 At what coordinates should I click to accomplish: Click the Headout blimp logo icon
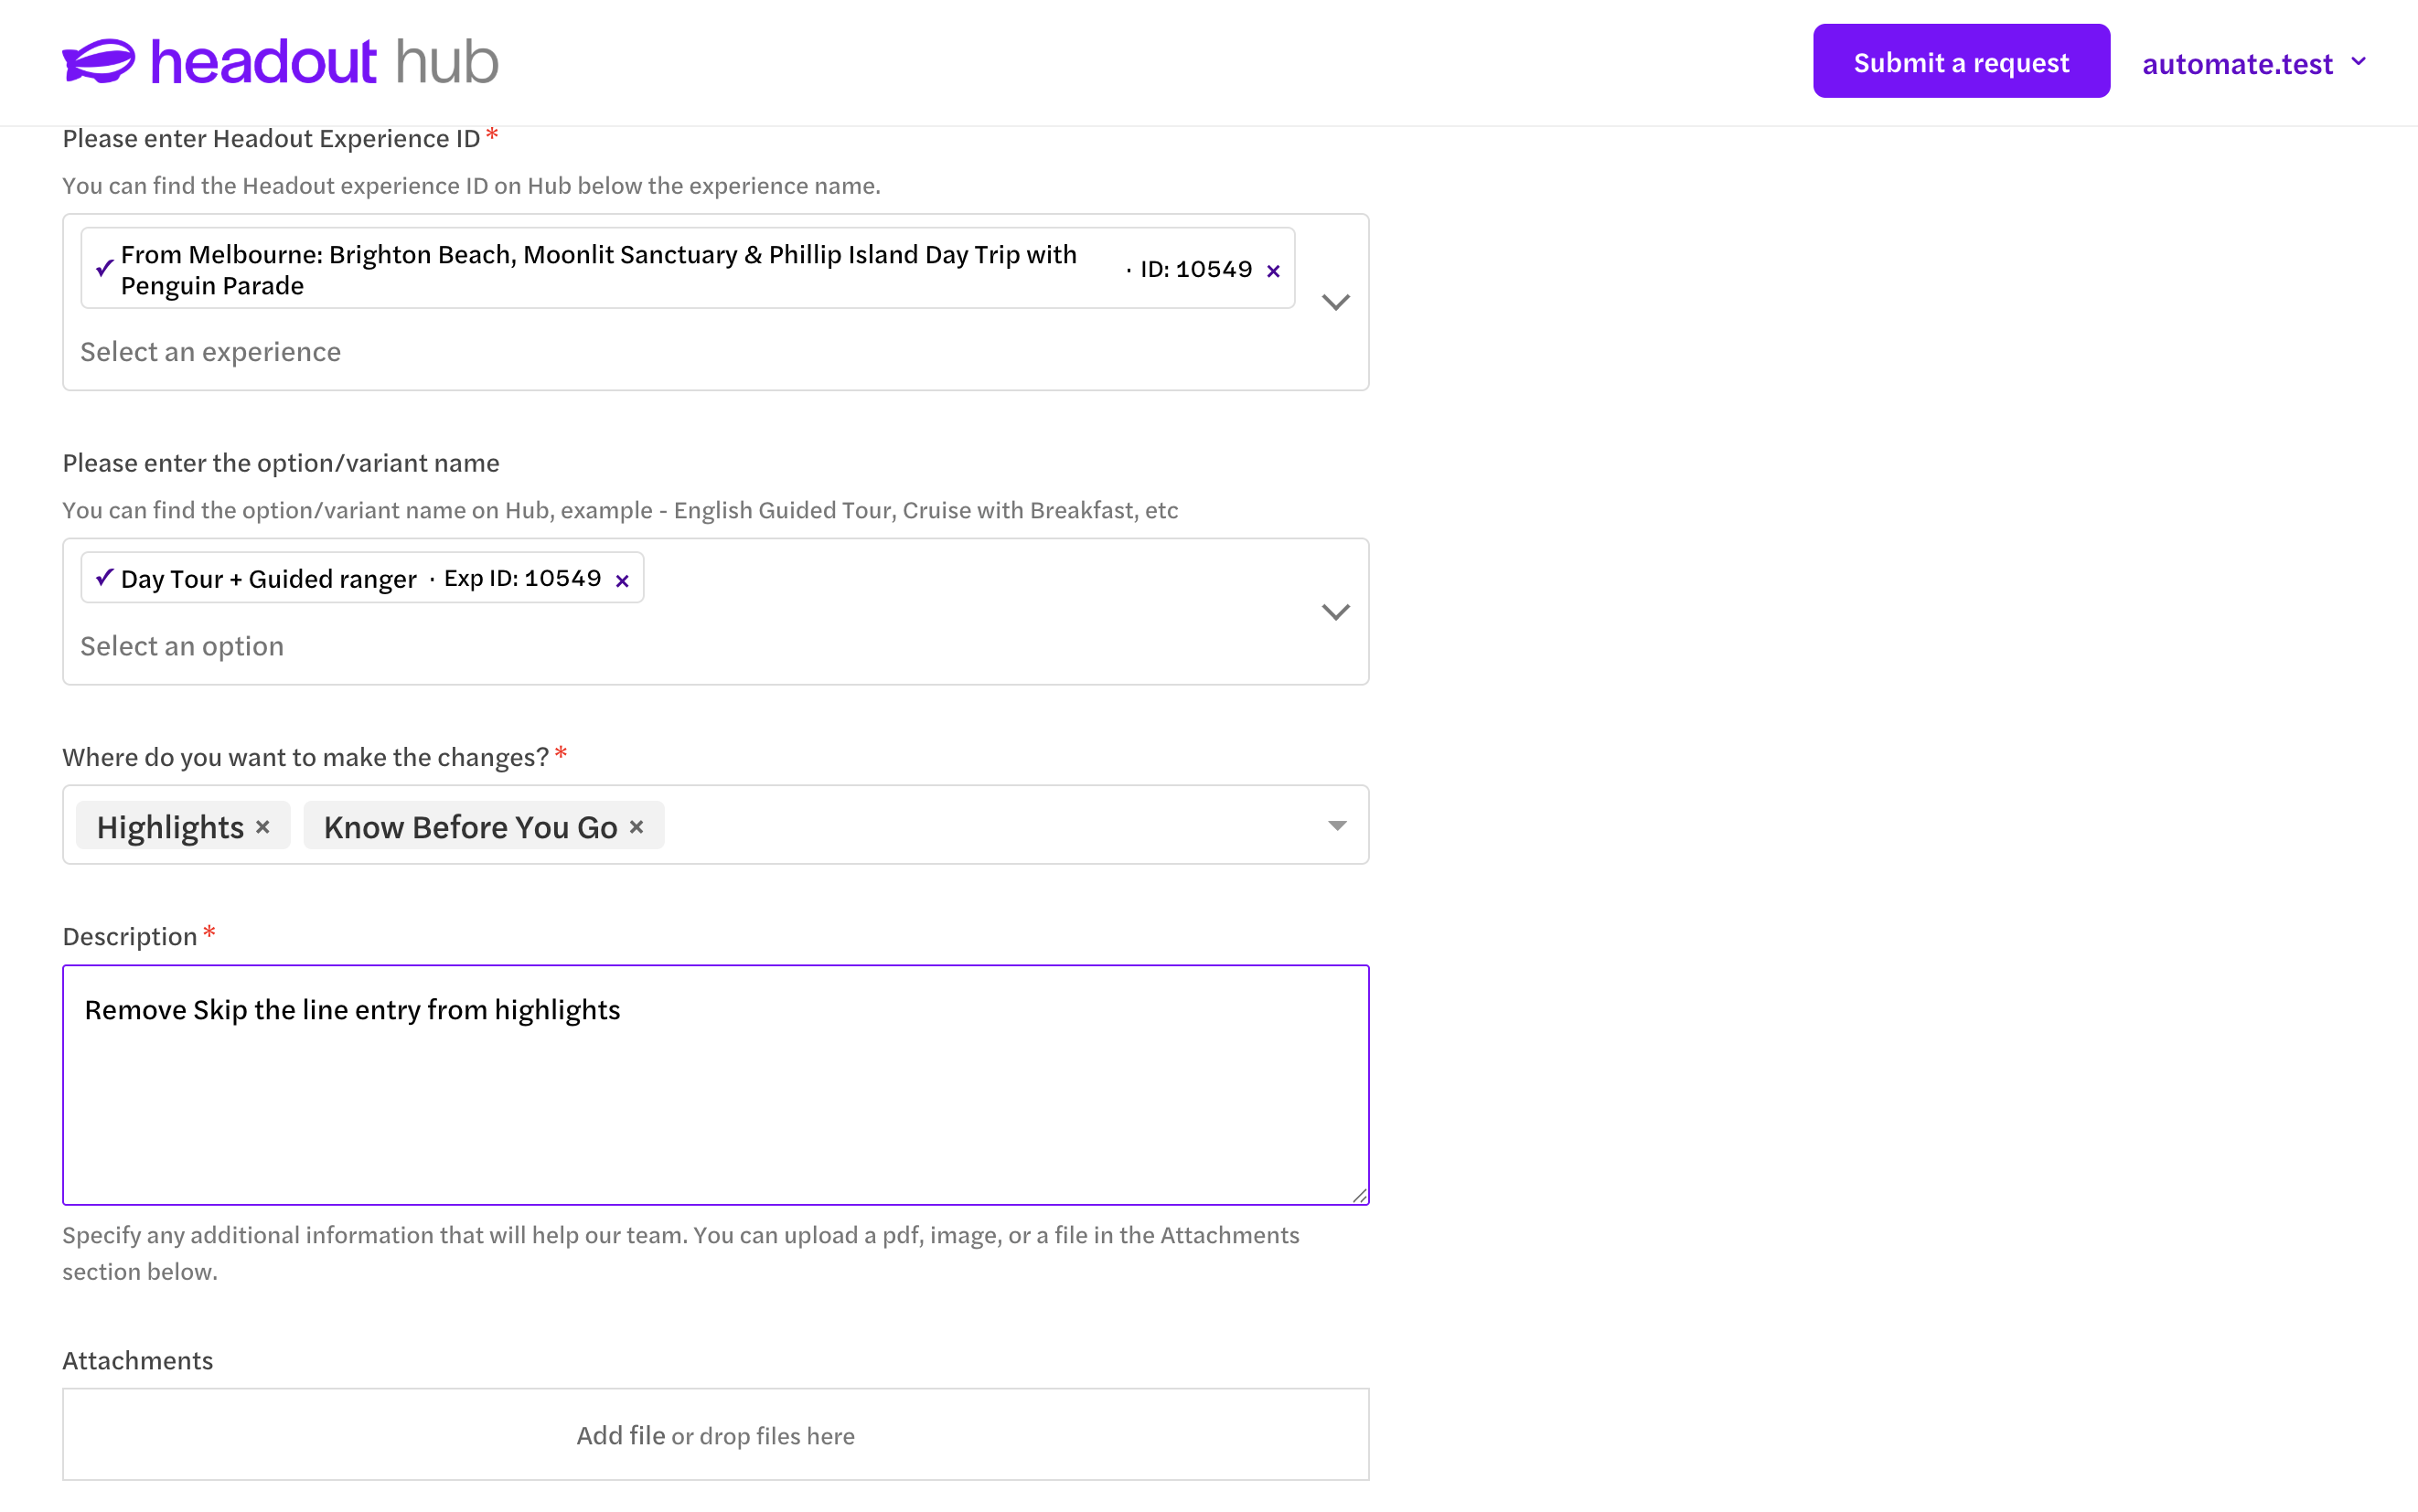[98, 61]
